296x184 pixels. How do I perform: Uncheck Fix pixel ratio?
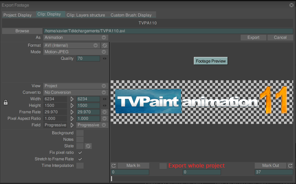(80, 152)
